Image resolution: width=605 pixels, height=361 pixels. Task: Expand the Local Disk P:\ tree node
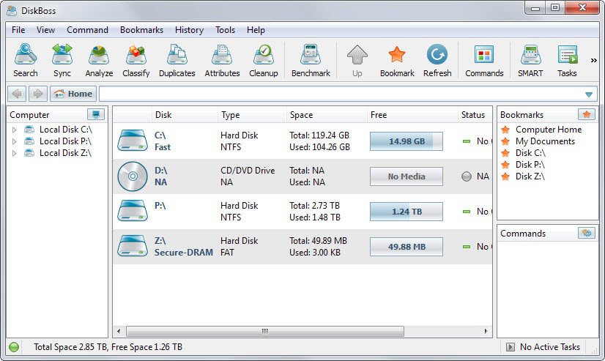tap(14, 141)
